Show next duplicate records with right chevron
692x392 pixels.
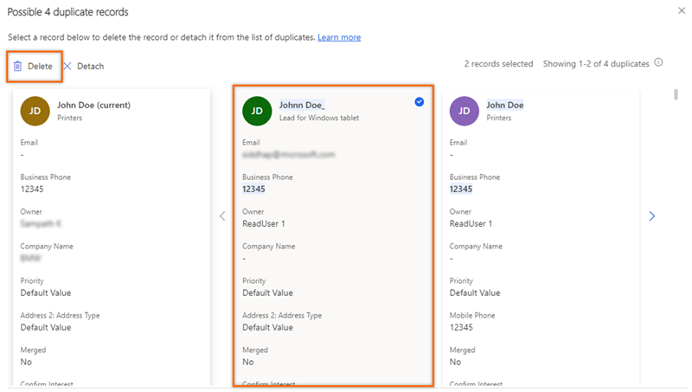[x=652, y=215]
